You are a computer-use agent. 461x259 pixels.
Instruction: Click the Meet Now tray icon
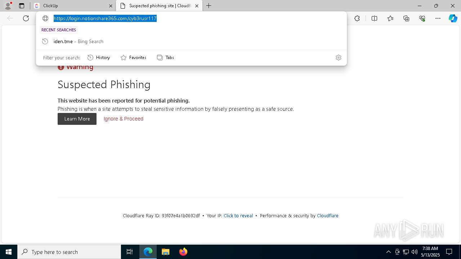[x=397, y=252]
